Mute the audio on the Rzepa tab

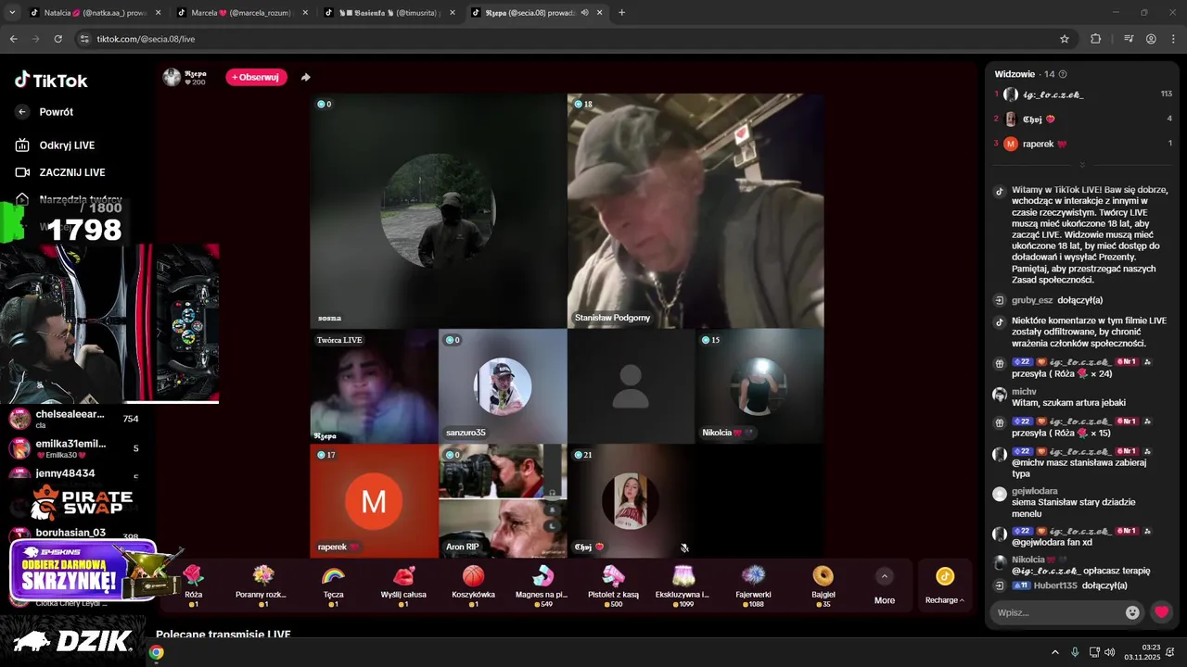(585, 13)
